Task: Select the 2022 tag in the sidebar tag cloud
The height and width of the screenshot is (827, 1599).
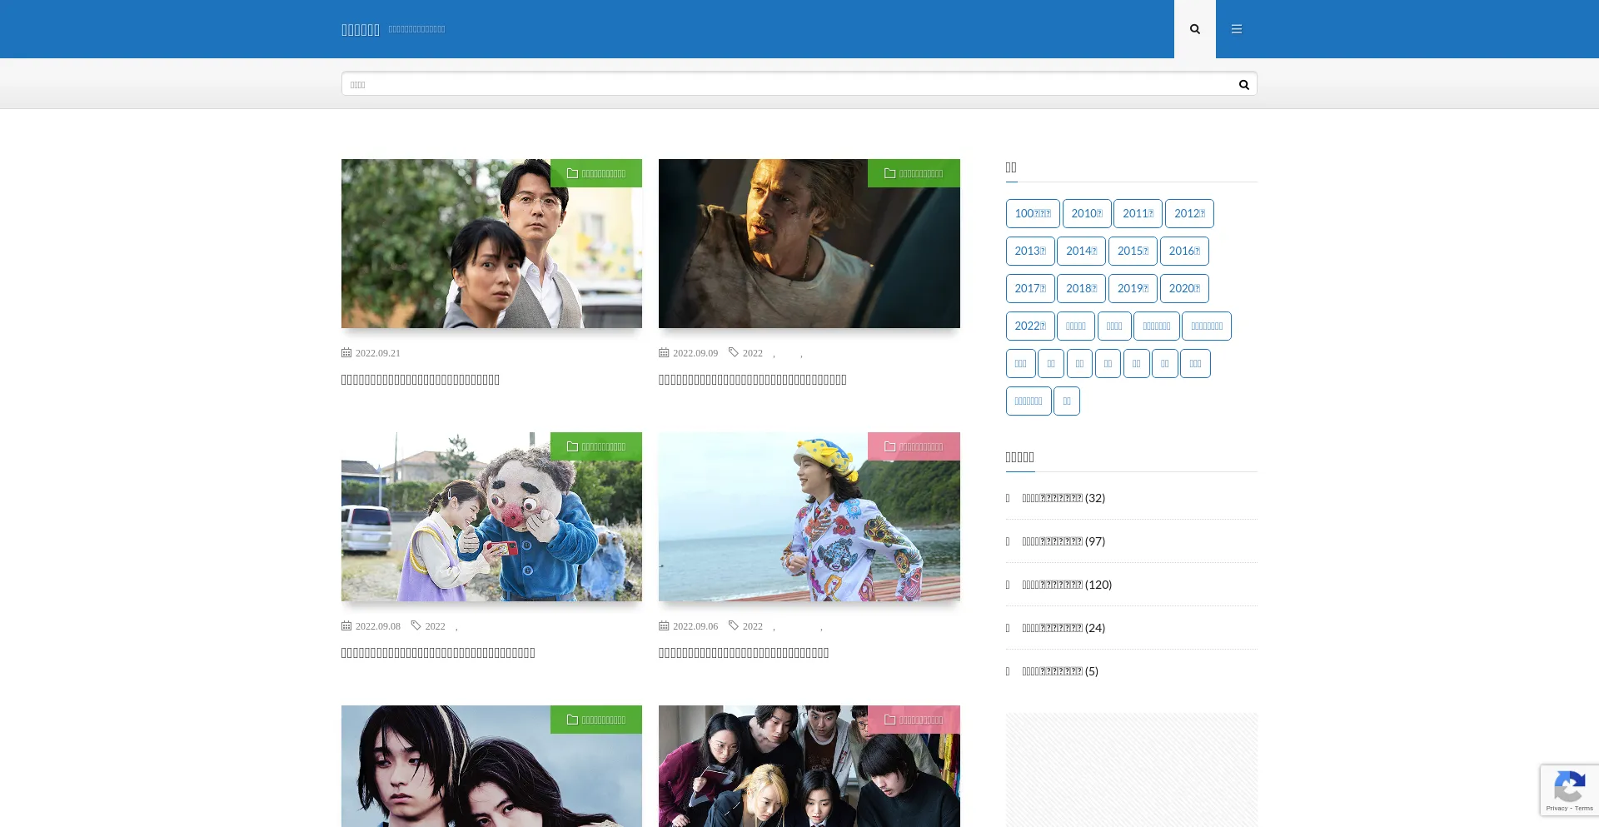Action: [x=1030, y=326]
